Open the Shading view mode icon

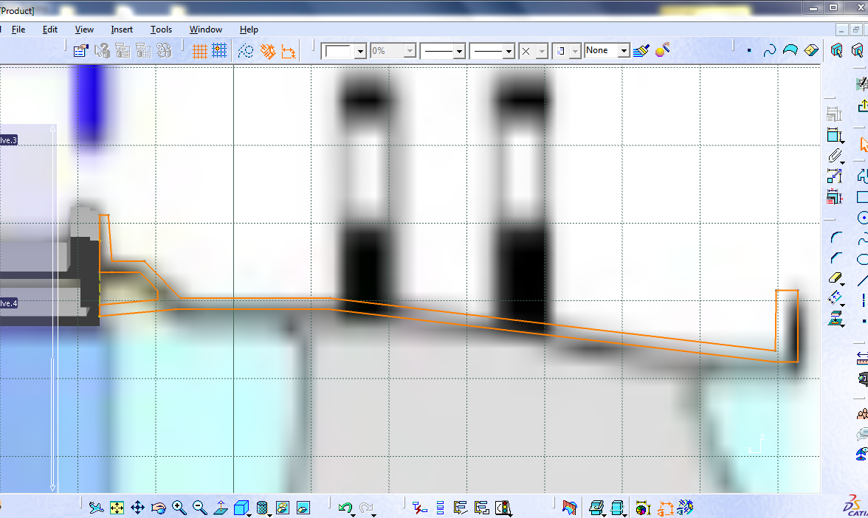pyautogui.click(x=263, y=507)
